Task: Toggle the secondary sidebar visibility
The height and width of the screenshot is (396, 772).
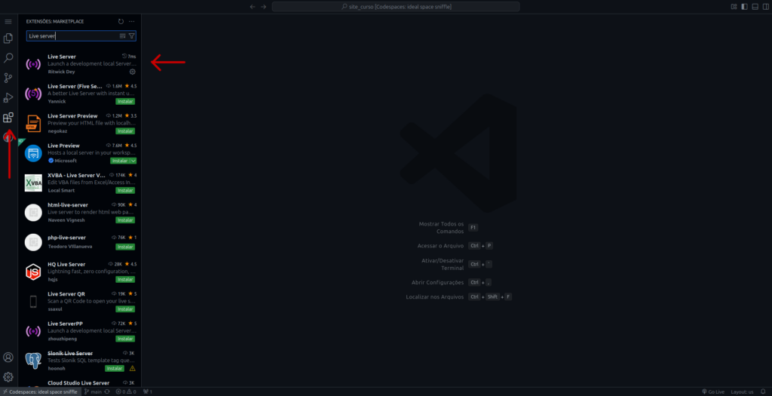Action: pyautogui.click(x=765, y=7)
